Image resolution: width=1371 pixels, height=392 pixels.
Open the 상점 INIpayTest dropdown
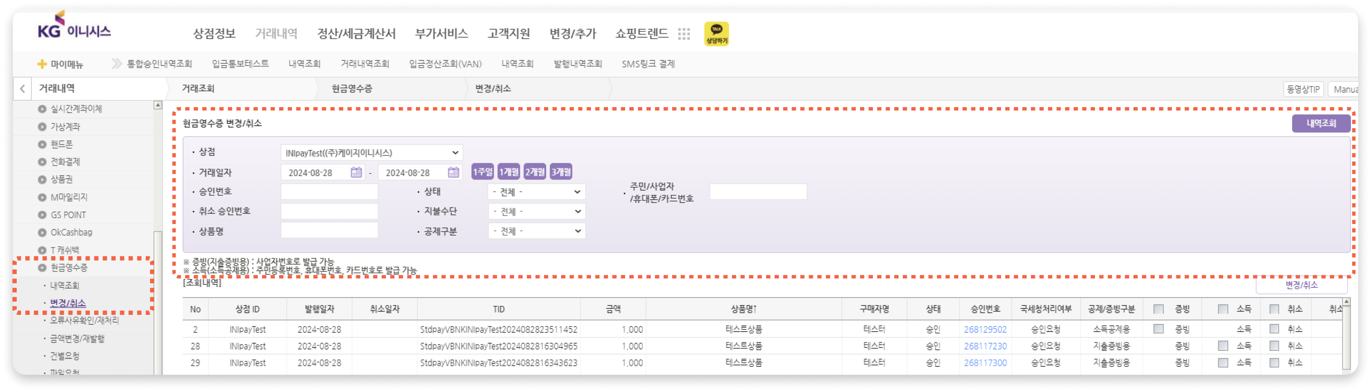[372, 153]
